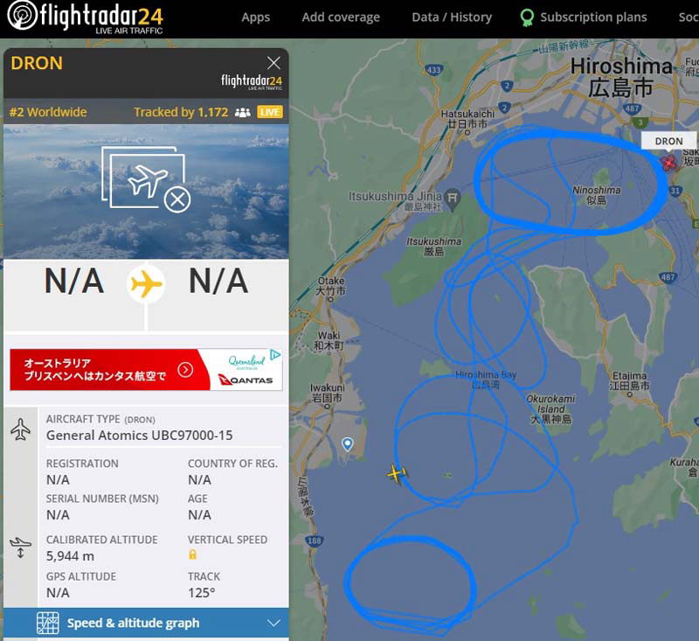Image resolution: width=699 pixels, height=641 pixels.
Task: Click the AdChoices icon on the ad
Action: point(275,355)
